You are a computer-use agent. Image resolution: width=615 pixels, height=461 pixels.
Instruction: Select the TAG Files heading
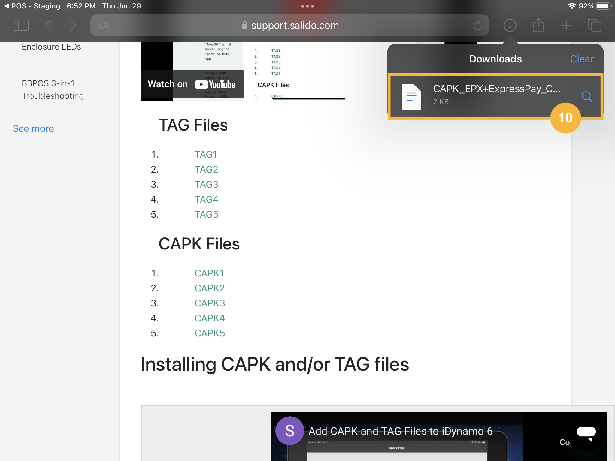click(193, 125)
